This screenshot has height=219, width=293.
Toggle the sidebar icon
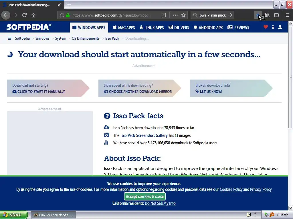click(x=276, y=15)
